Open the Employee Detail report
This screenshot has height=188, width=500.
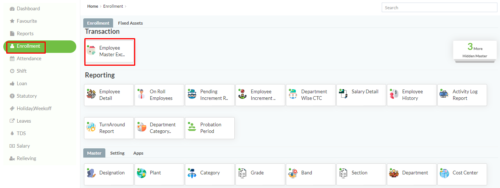point(109,95)
